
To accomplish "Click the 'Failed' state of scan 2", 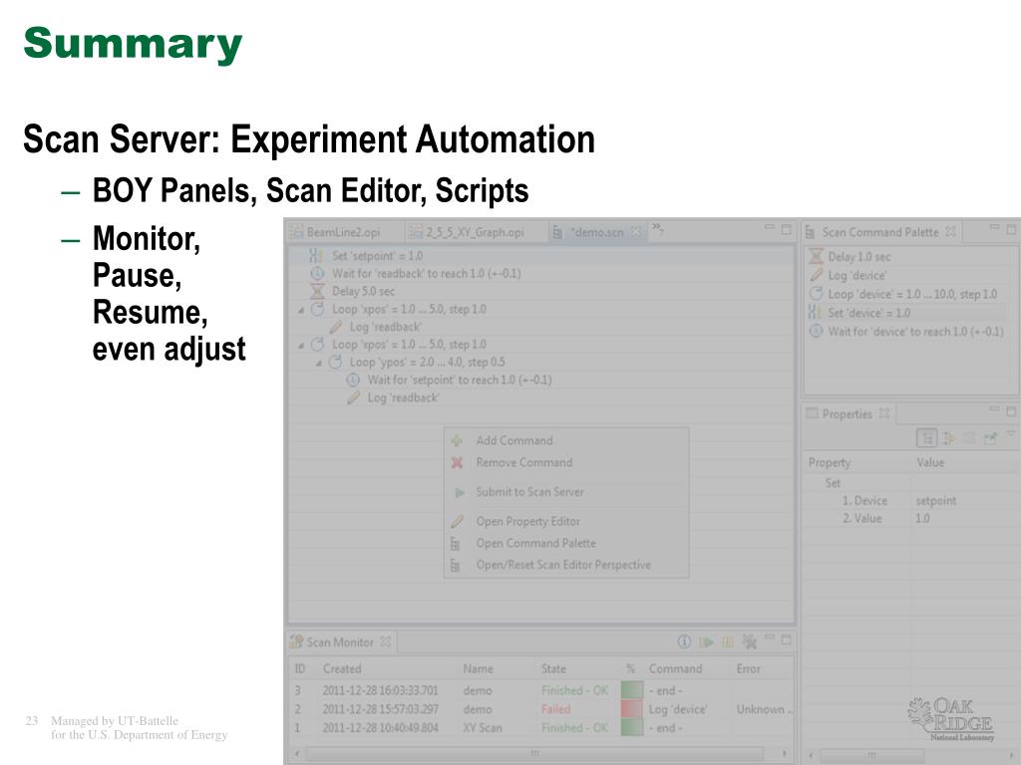I will click(x=555, y=709).
